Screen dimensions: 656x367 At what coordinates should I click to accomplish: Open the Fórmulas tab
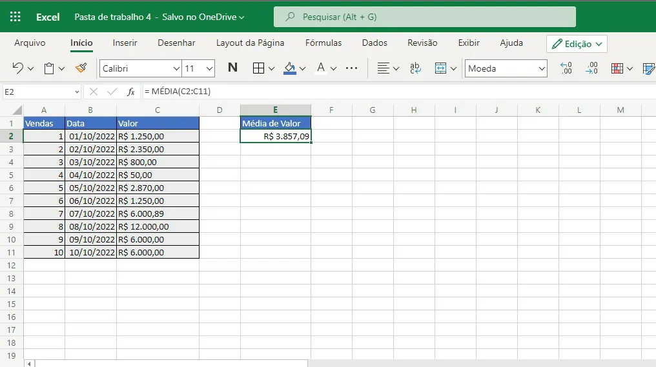pos(323,43)
